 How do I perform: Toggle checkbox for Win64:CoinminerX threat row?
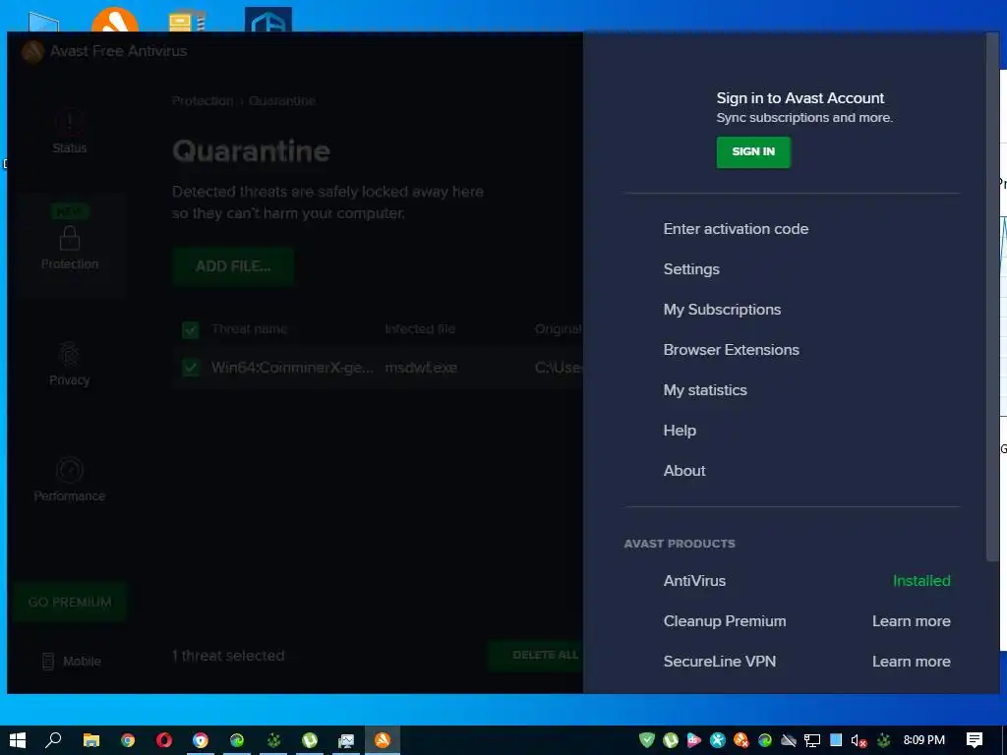(x=190, y=368)
